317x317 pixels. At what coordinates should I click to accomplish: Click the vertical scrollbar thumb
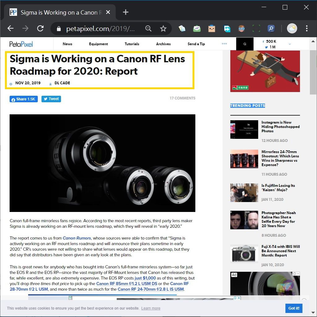coord(313,72)
